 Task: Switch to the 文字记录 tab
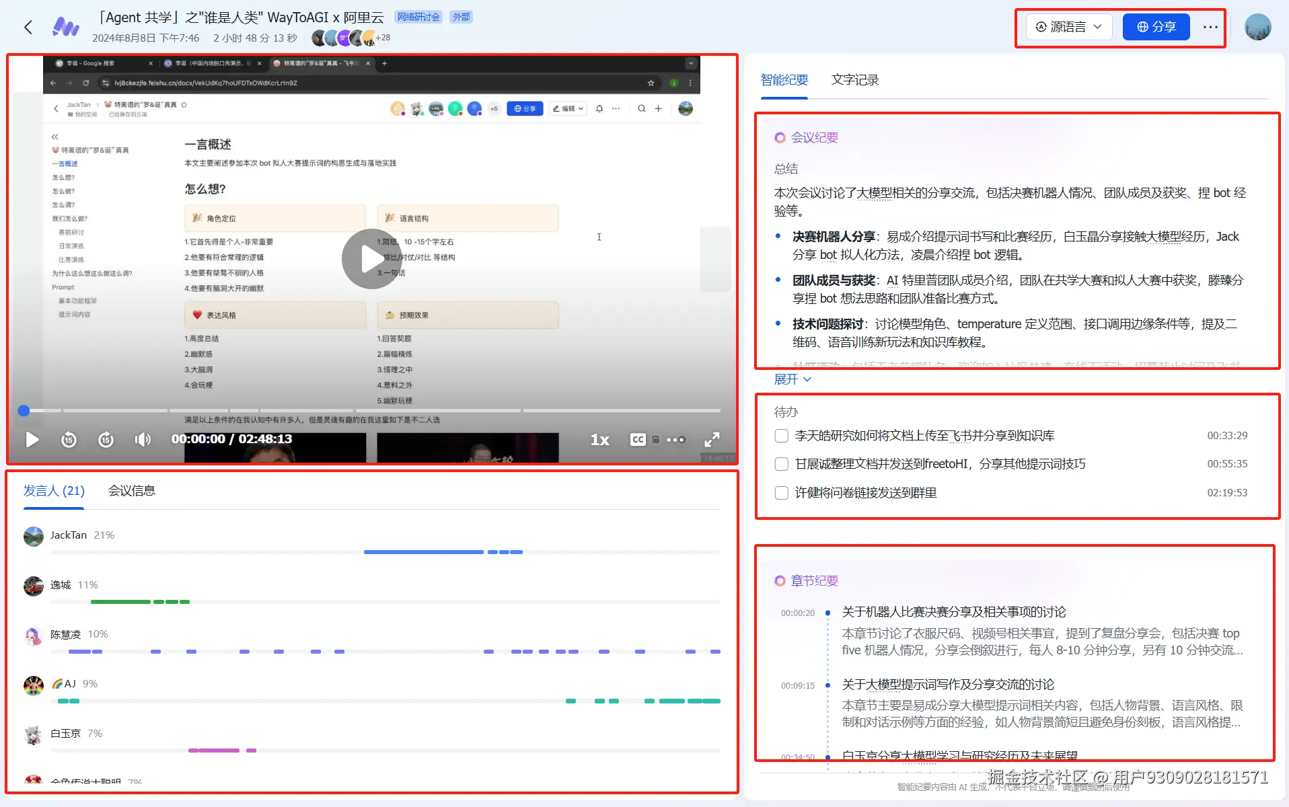(x=855, y=80)
